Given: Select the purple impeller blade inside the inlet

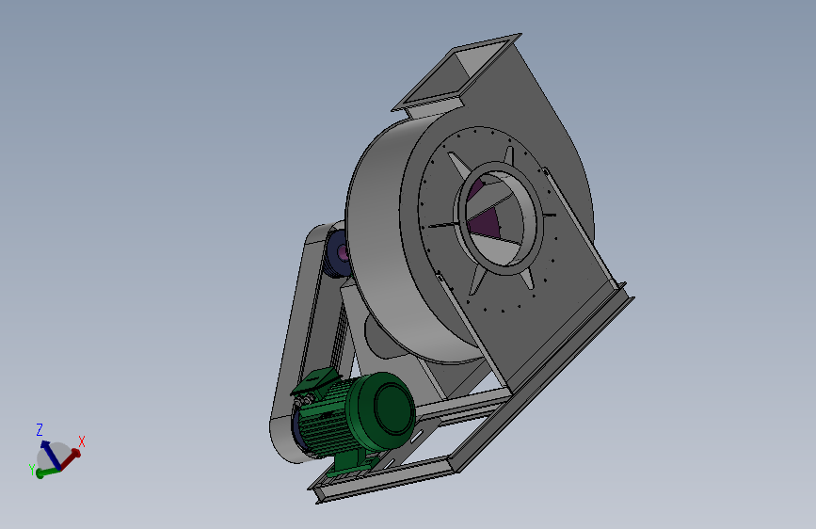Looking at the screenshot, I should (483, 221).
